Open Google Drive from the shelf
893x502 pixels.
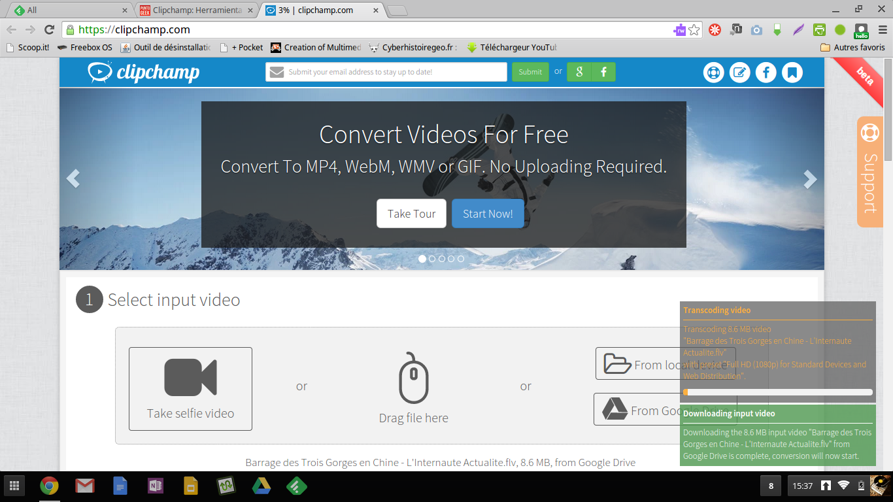[x=261, y=486]
